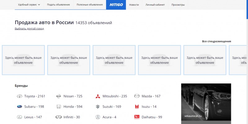Image resolution: width=248 pixels, height=124 pixels.
Task: Click the Infiniti brand logo icon
Action: (x=59, y=117)
